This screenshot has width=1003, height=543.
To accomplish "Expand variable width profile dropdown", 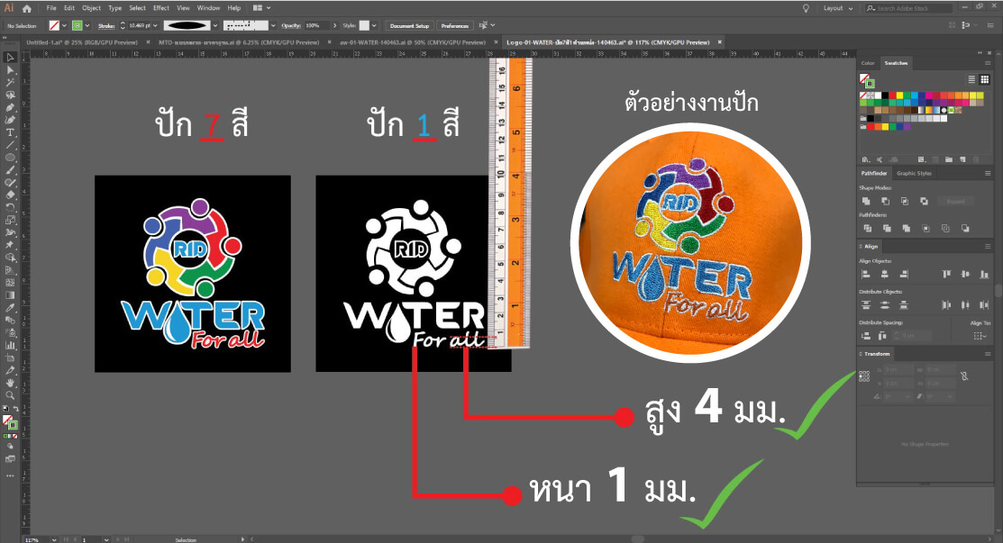I will [x=214, y=25].
